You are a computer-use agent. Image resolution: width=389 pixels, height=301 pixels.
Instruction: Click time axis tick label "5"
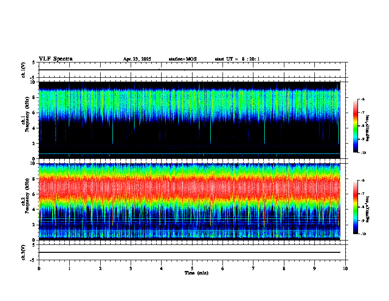tap(192, 269)
